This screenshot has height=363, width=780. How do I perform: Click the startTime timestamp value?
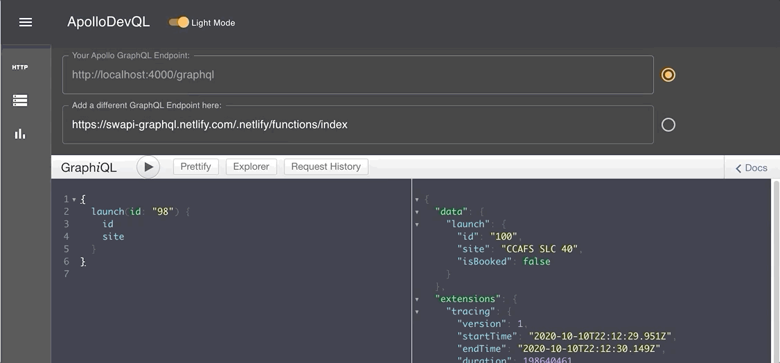[x=599, y=336]
